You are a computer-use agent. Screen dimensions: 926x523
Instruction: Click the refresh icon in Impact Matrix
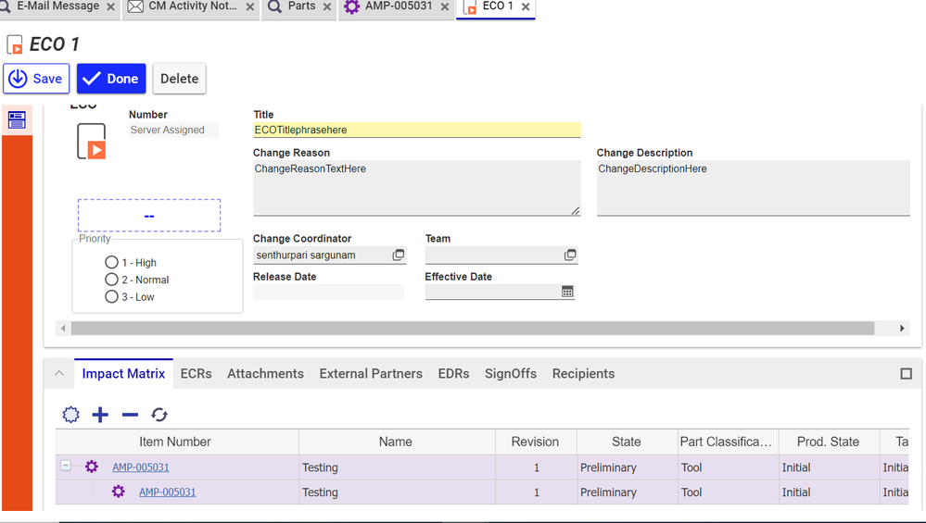point(159,415)
